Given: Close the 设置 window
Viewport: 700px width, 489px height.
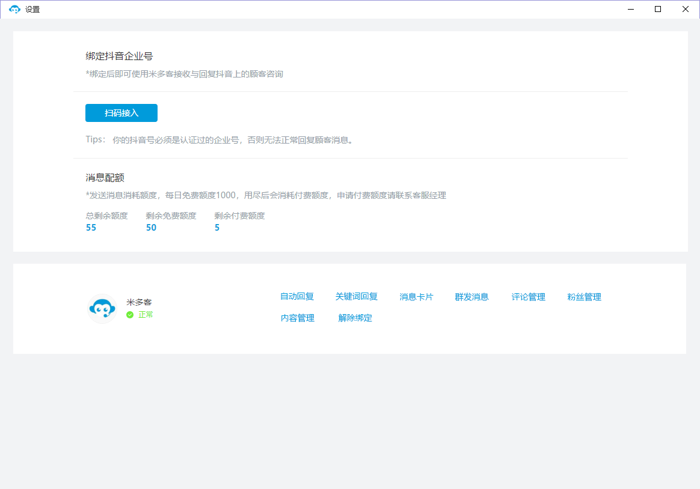Looking at the screenshot, I should pos(686,10).
